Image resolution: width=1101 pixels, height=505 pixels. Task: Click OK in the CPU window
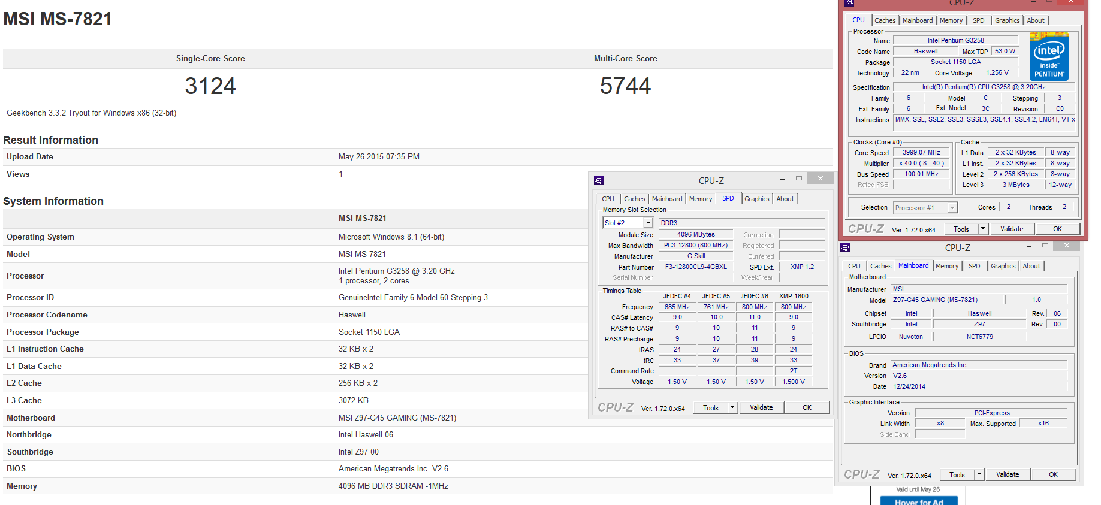click(x=1058, y=229)
